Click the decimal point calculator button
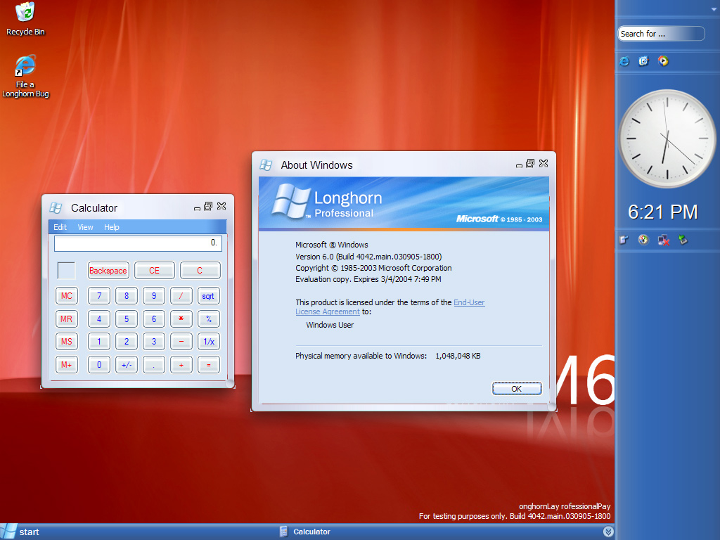720x540 pixels. [154, 365]
